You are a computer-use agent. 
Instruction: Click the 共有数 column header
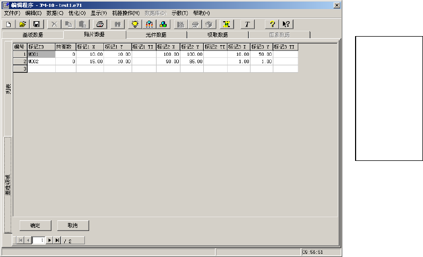[x=66, y=47]
